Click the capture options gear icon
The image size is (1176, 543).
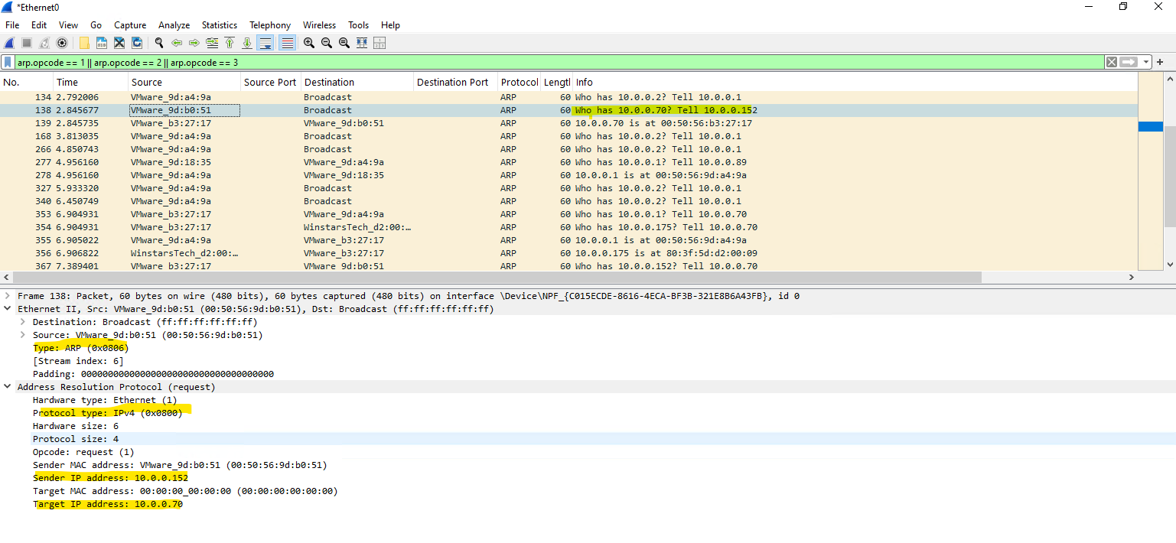click(62, 43)
